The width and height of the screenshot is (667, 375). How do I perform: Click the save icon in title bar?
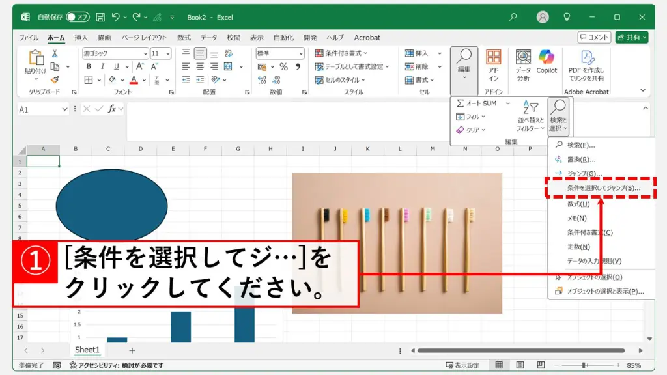click(x=100, y=17)
